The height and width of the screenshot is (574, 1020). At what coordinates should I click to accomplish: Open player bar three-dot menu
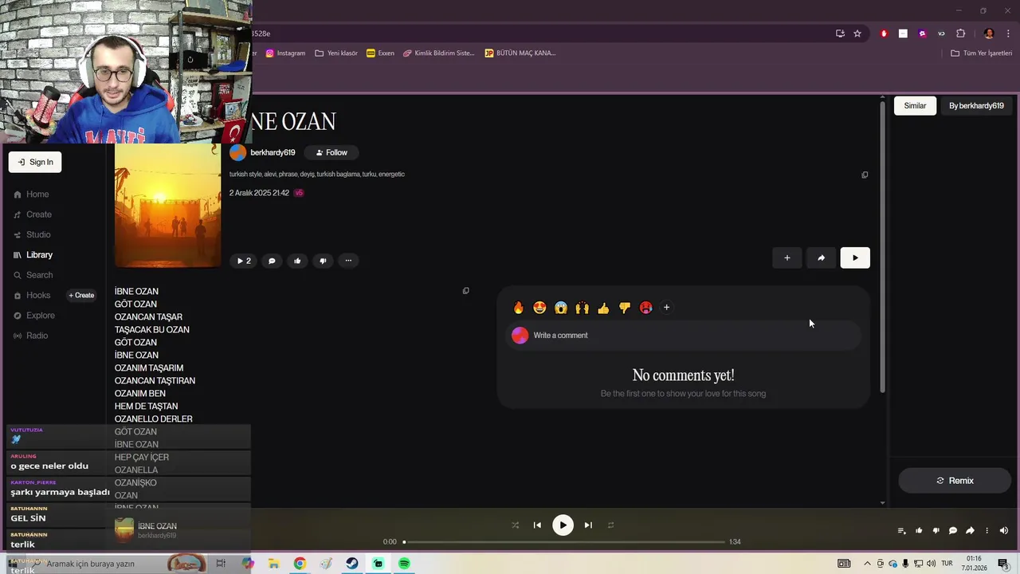pos(987,531)
